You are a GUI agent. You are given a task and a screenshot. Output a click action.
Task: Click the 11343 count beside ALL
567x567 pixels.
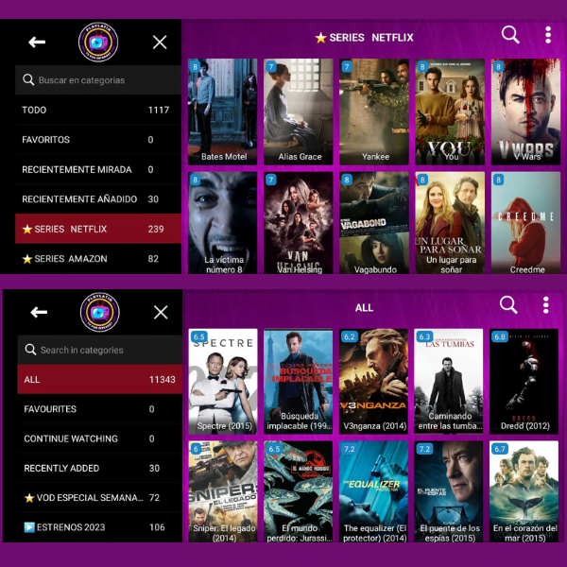click(163, 379)
